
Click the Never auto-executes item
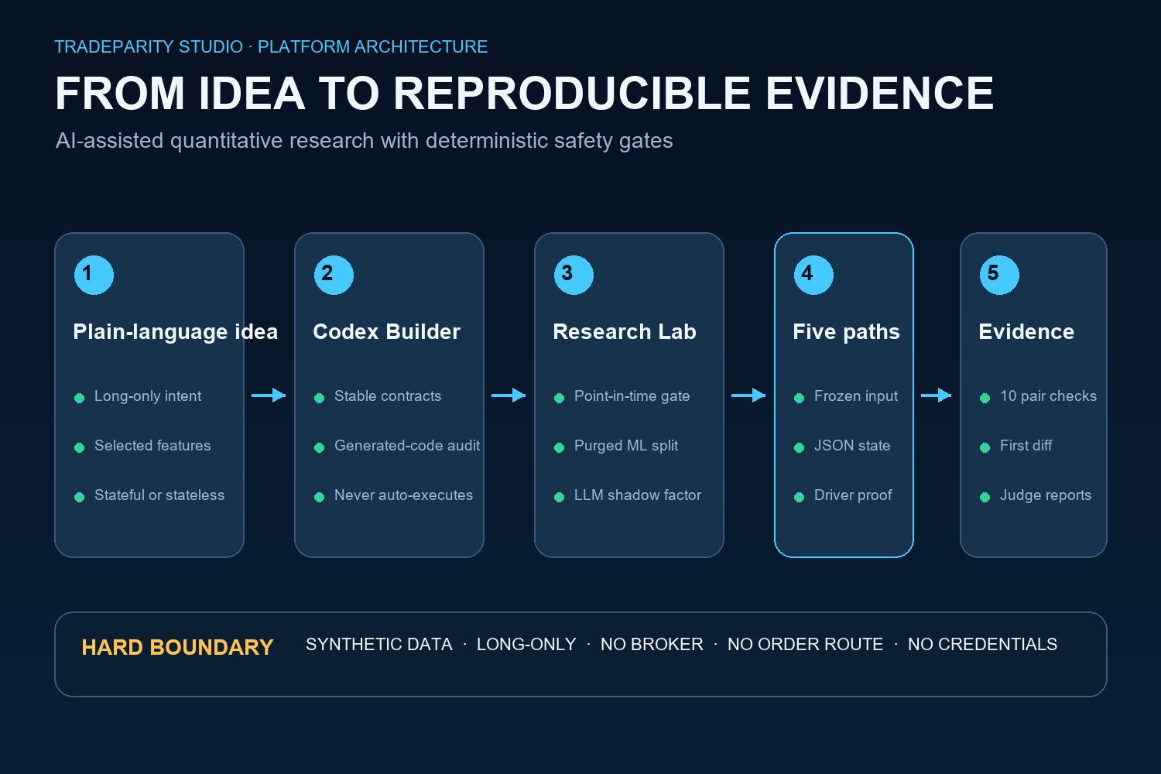click(x=403, y=495)
